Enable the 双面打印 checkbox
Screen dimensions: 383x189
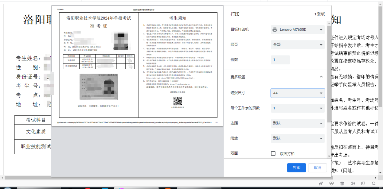coord(273,153)
